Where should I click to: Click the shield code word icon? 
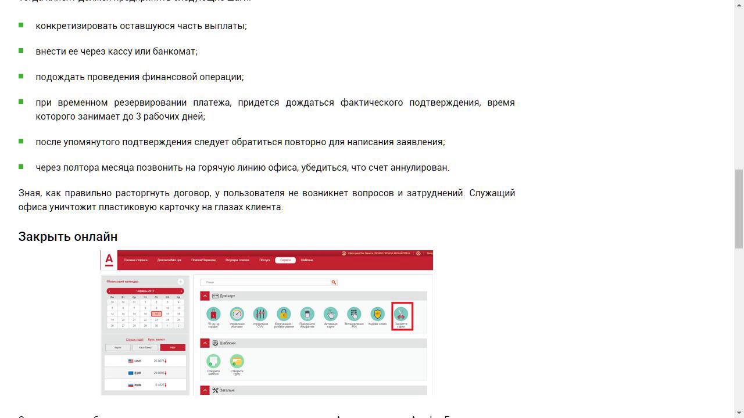pyautogui.click(x=378, y=314)
